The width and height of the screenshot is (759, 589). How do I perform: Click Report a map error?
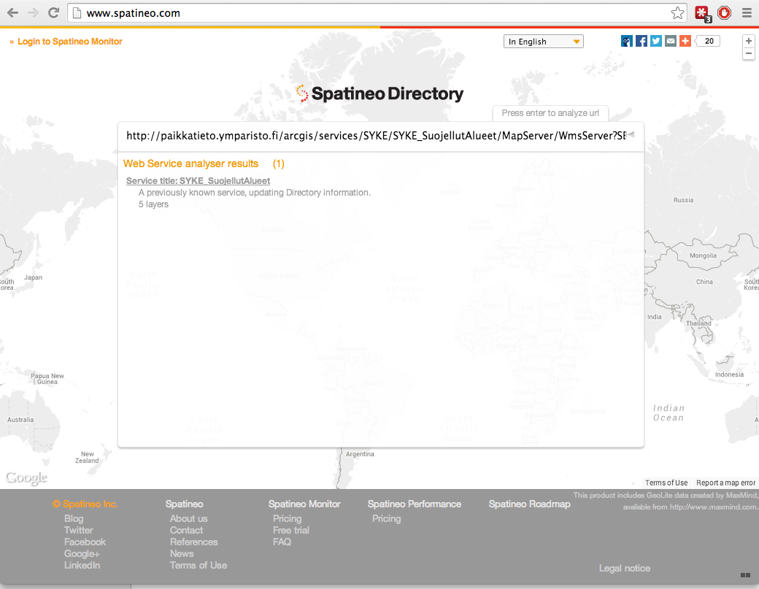(725, 482)
